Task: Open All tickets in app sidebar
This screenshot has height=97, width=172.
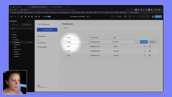Action: click(41, 43)
